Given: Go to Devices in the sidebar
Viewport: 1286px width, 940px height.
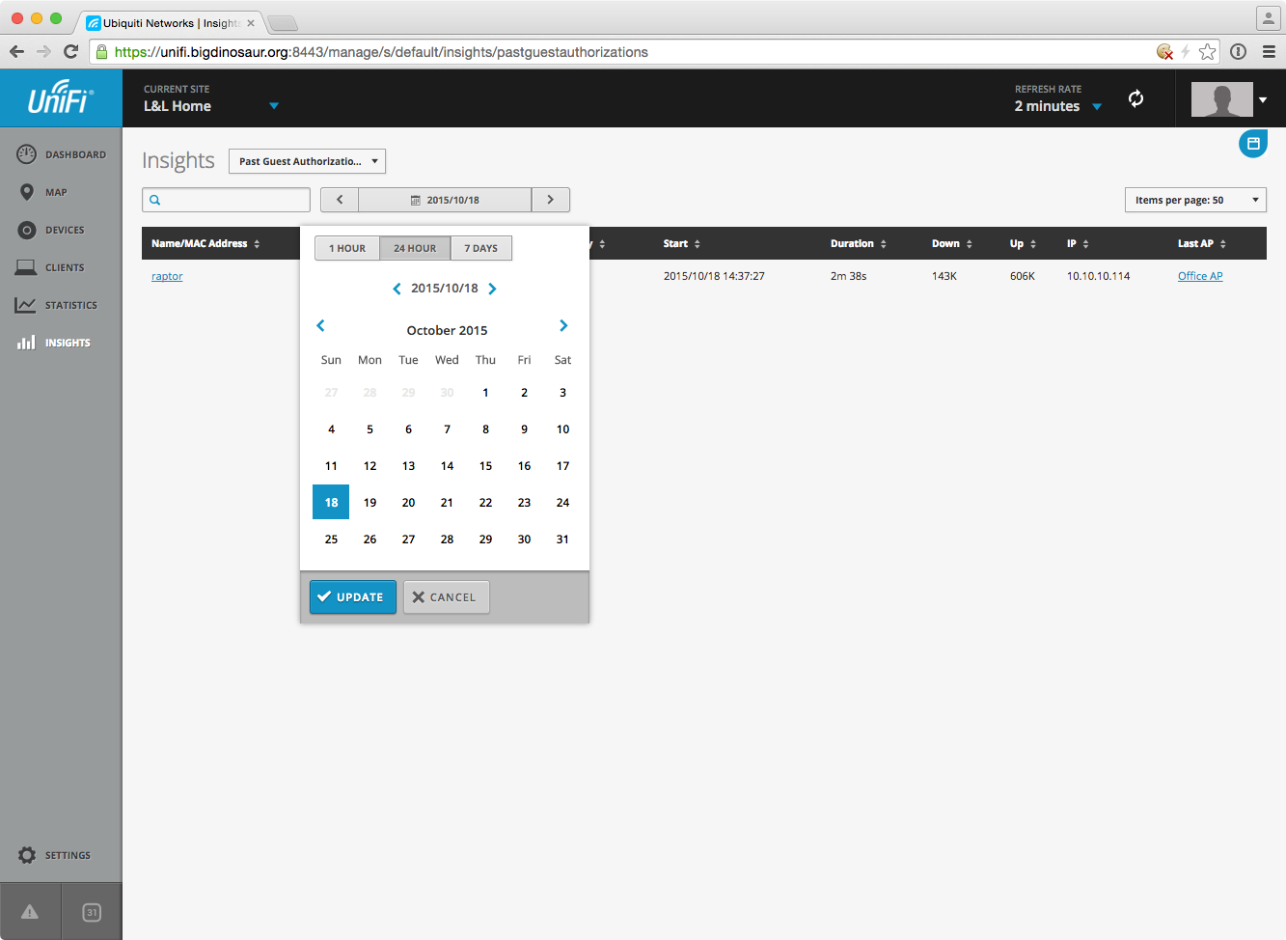Looking at the screenshot, I should point(64,231).
